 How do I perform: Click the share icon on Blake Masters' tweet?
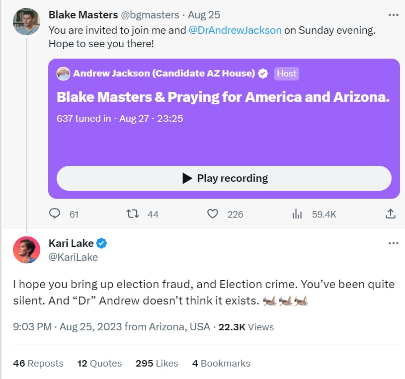pos(391,214)
